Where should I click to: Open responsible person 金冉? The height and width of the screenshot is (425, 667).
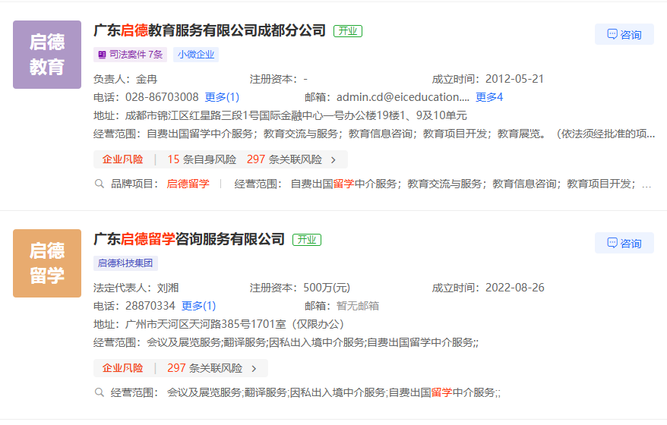pos(147,79)
